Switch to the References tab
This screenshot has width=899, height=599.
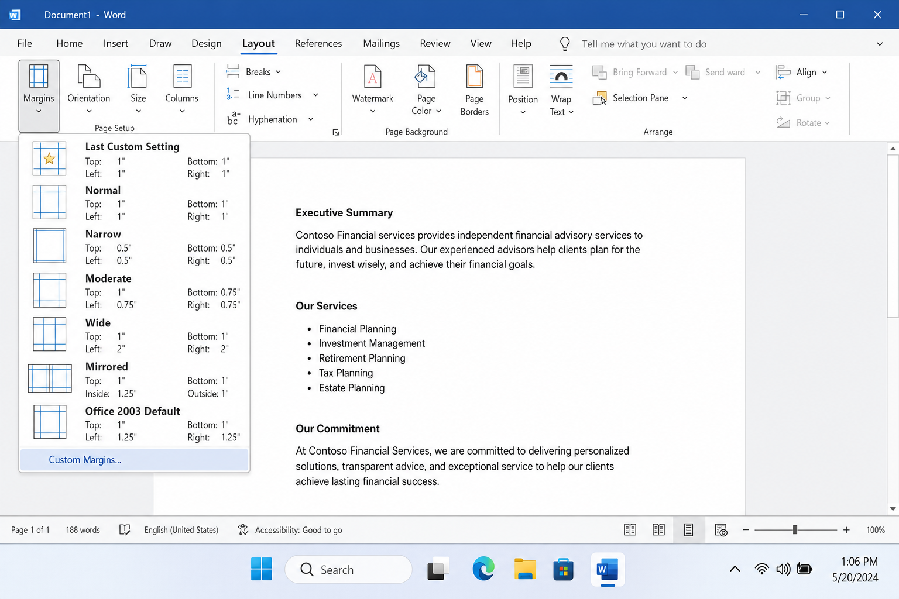[318, 43]
